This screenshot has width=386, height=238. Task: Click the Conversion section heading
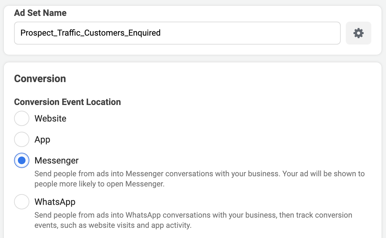click(x=40, y=79)
